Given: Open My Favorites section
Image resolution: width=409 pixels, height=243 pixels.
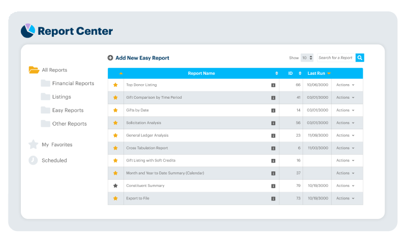Looking at the screenshot, I should [57, 145].
